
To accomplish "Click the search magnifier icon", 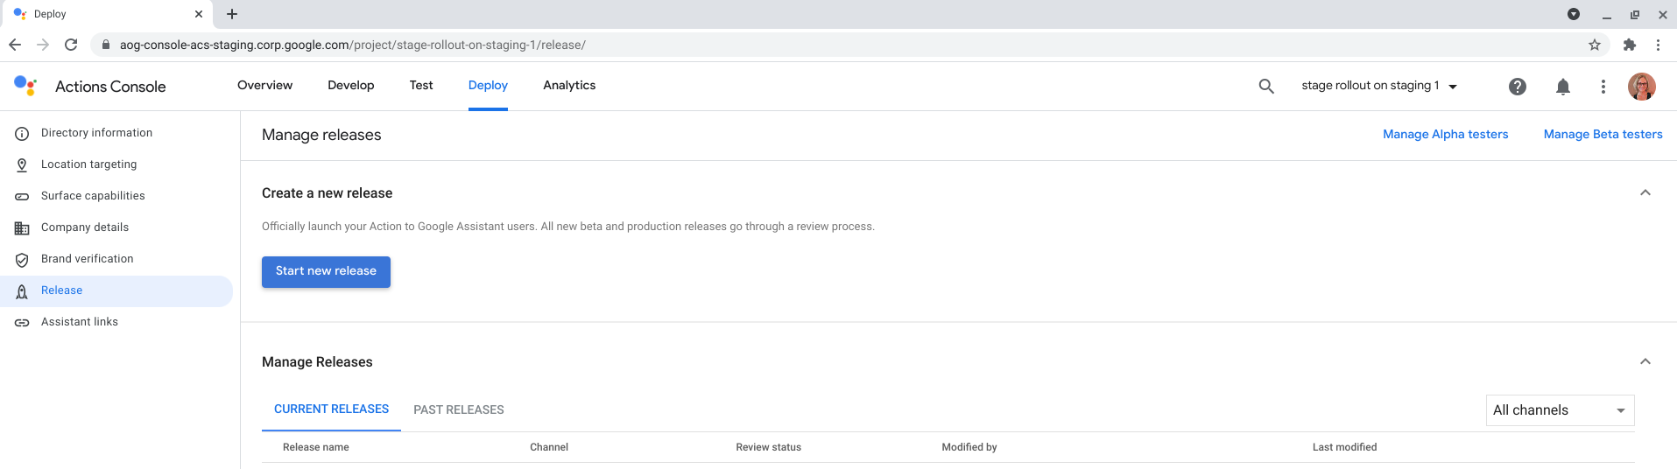I will [x=1265, y=86].
